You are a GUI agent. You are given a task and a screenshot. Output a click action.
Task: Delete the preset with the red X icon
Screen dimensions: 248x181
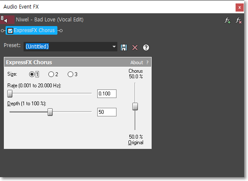[x=135, y=47]
